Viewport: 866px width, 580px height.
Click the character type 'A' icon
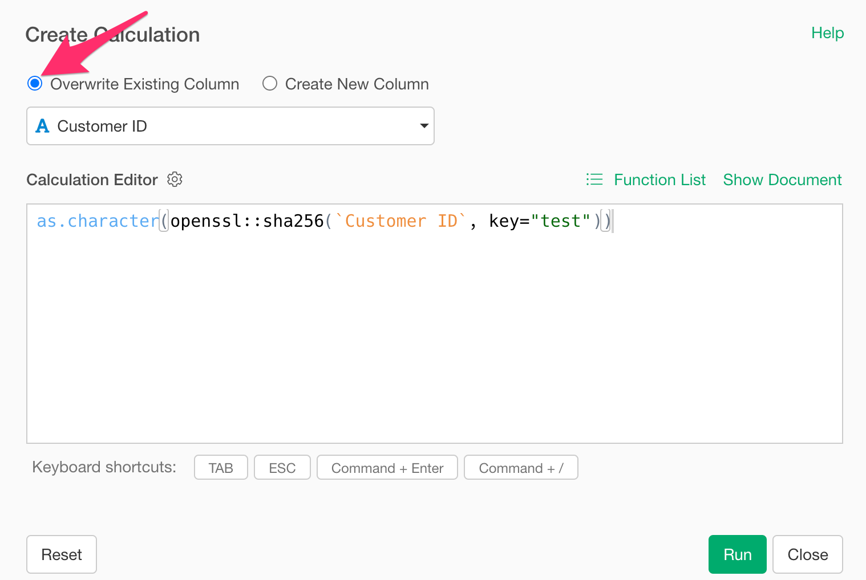click(x=42, y=126)
